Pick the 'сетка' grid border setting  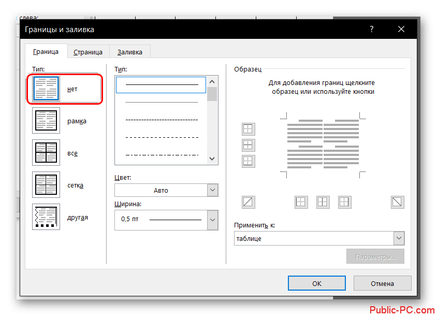(46, 185)
